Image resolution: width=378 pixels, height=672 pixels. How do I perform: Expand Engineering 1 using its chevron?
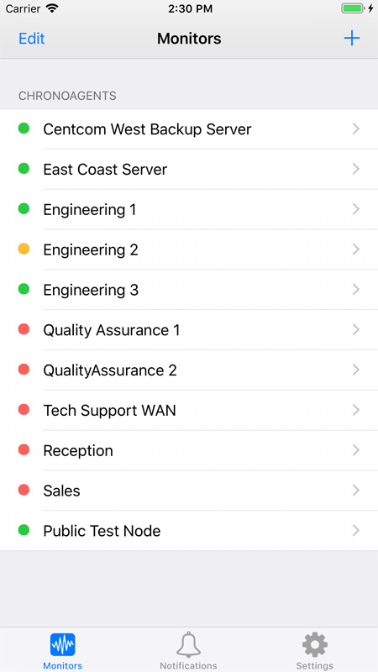pyautogui.click(x=355, y=209)
